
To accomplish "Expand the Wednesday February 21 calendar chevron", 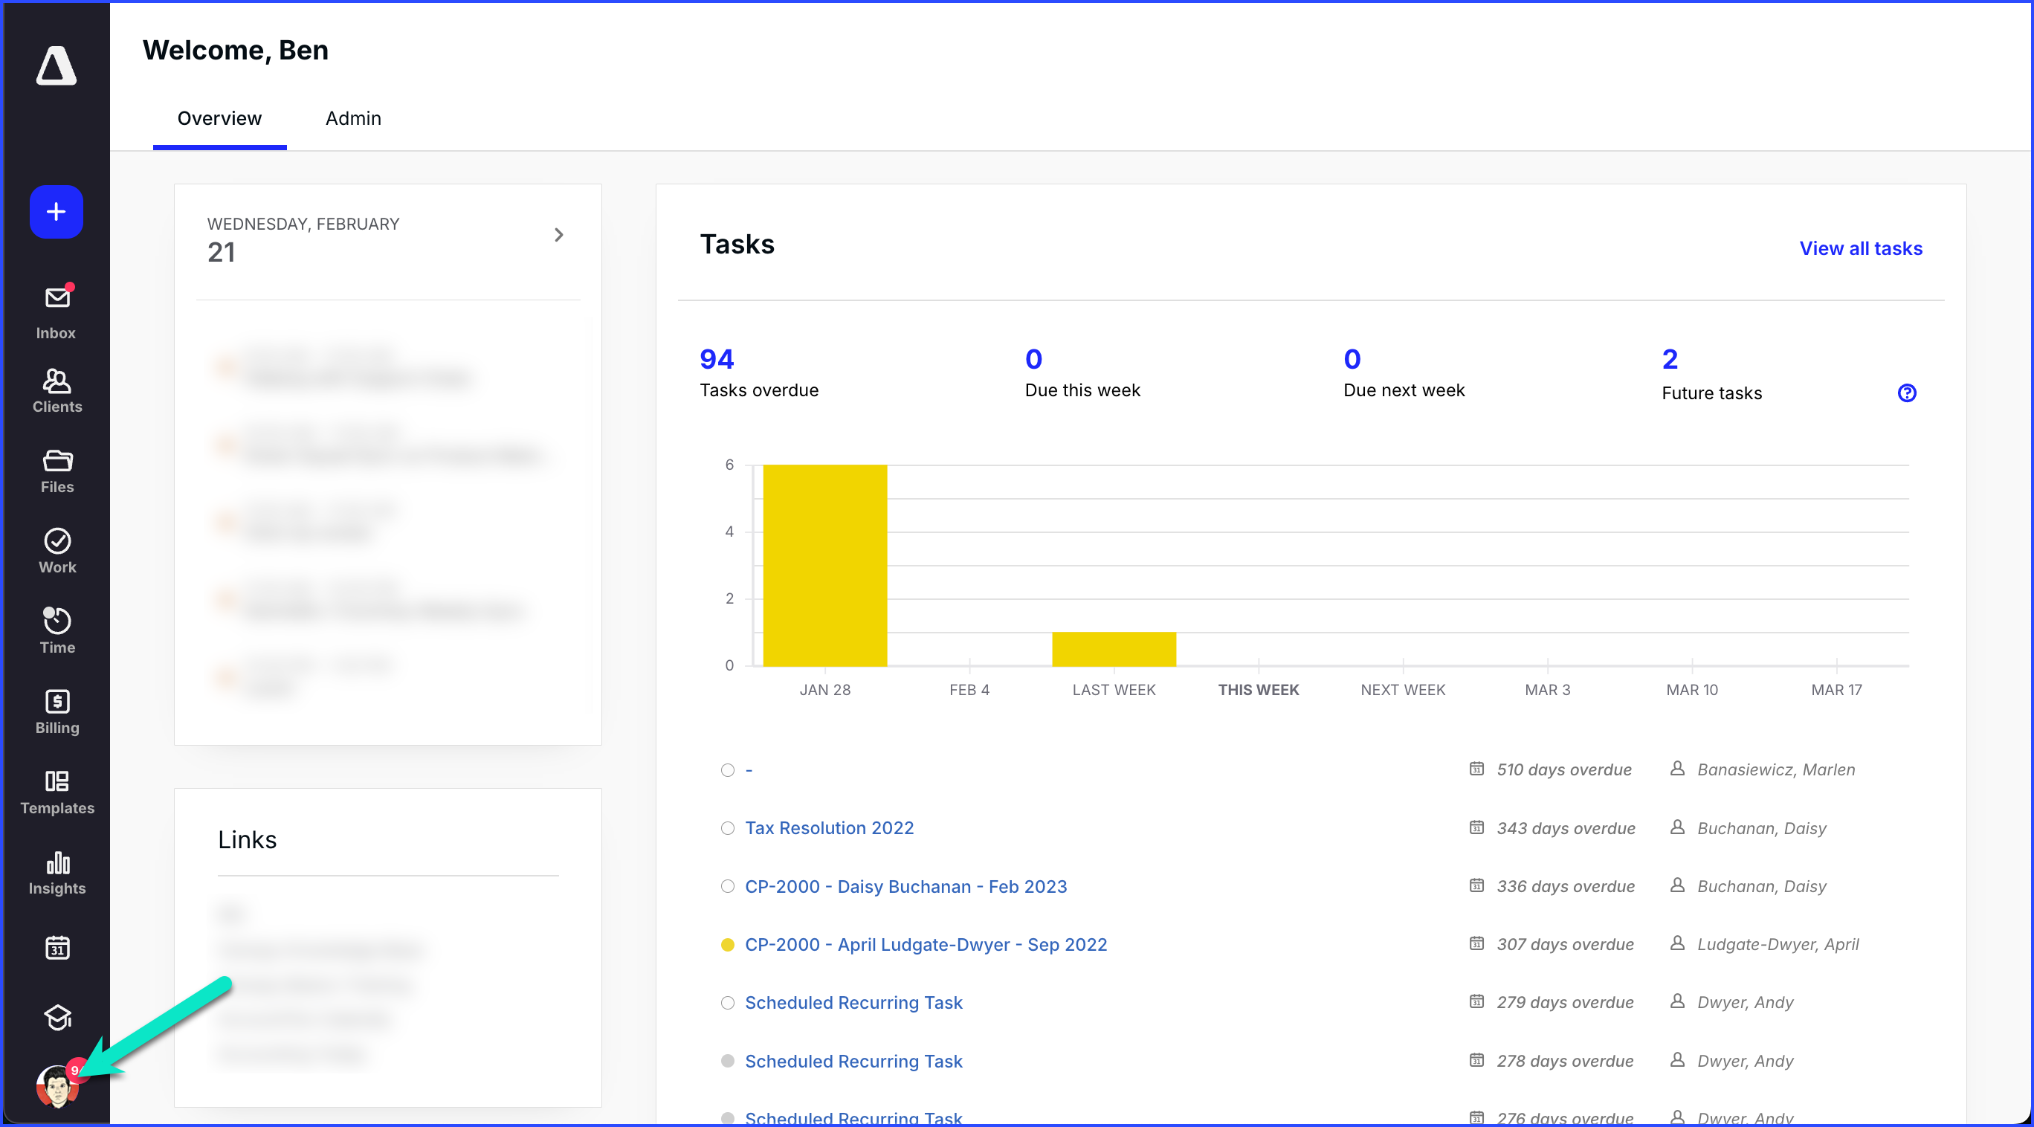I will pyautogui.click(x=558, y=235).
